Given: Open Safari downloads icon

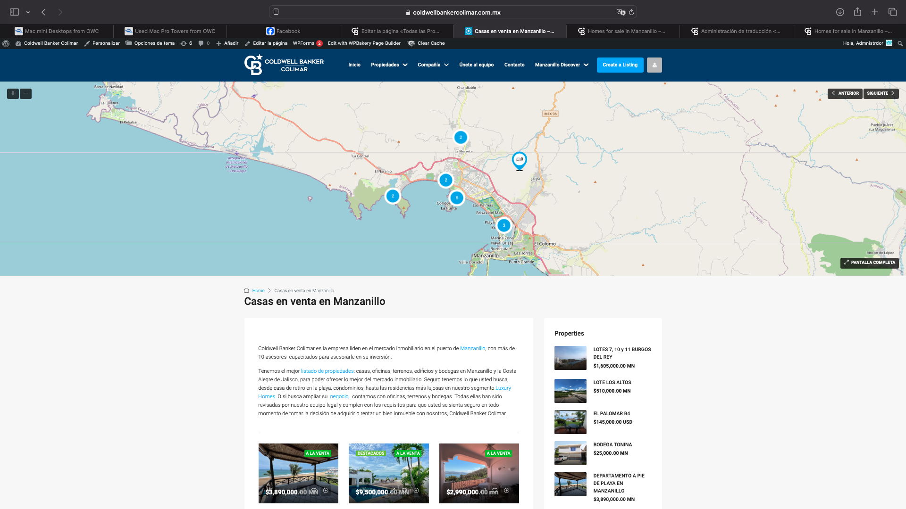Looking at the screenshot, I should (840, 12).
